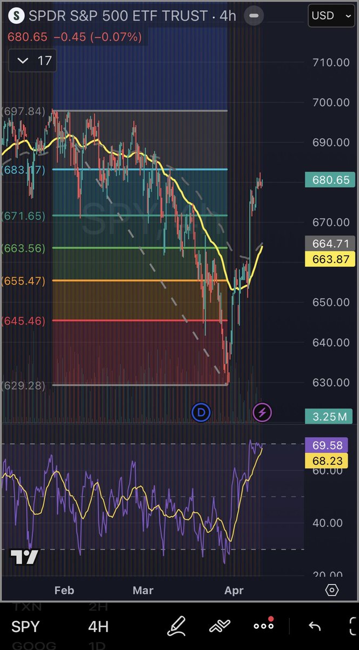This screenshot has width=359, height=650.
Task: Tap the 680.65 −0.45 (−0.07%) change readout
Action: 74,37
